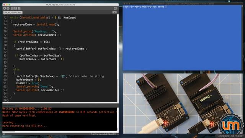Click the Upload arrow button in Arduino

point(8,8)
